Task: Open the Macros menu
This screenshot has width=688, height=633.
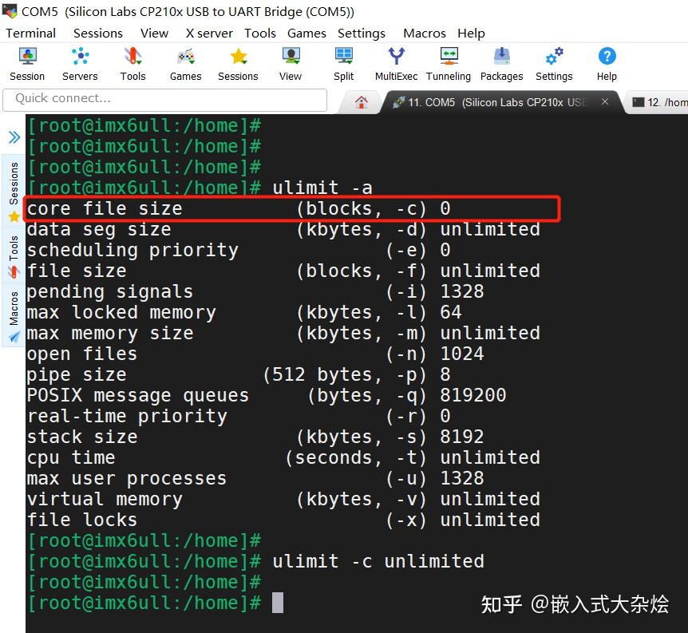Action: point(424,33)
